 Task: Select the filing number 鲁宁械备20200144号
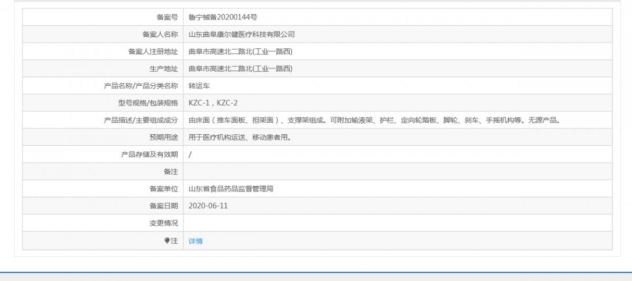click(223, 17)
